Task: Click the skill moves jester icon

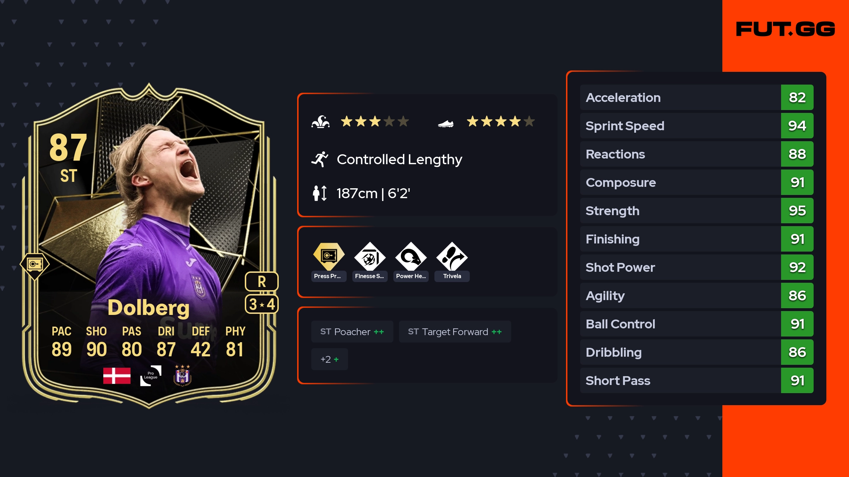Action: 320,122
